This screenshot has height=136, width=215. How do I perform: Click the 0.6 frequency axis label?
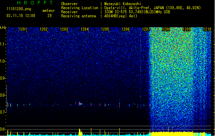[x=3, y=129]
